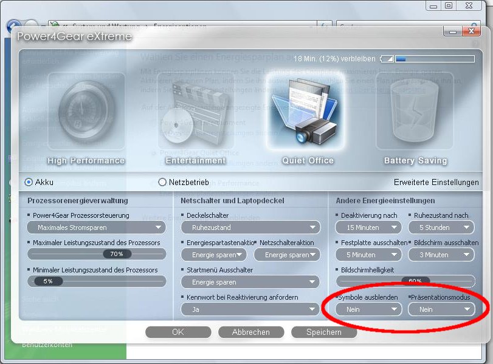
Task: Expand the Symbole ausblenden dropdown
Action: pos(368,309)
